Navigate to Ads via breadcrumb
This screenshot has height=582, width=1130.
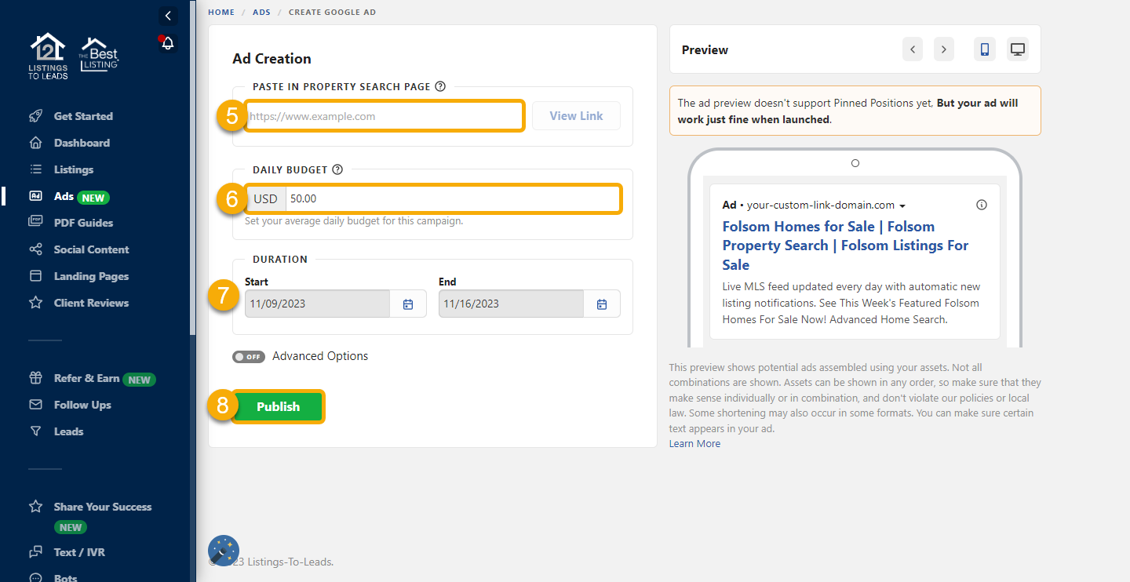click(x=261, y=12)
